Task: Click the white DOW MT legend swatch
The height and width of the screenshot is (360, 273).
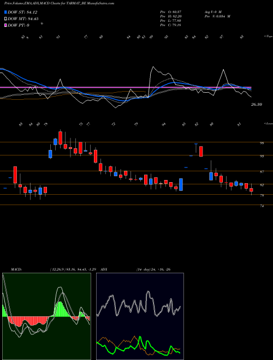Action: point(6,19)
